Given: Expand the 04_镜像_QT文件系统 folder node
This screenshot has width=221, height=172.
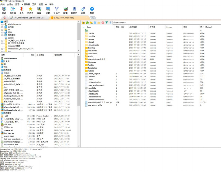Looking at the screenshot, I should click(2, 41).
